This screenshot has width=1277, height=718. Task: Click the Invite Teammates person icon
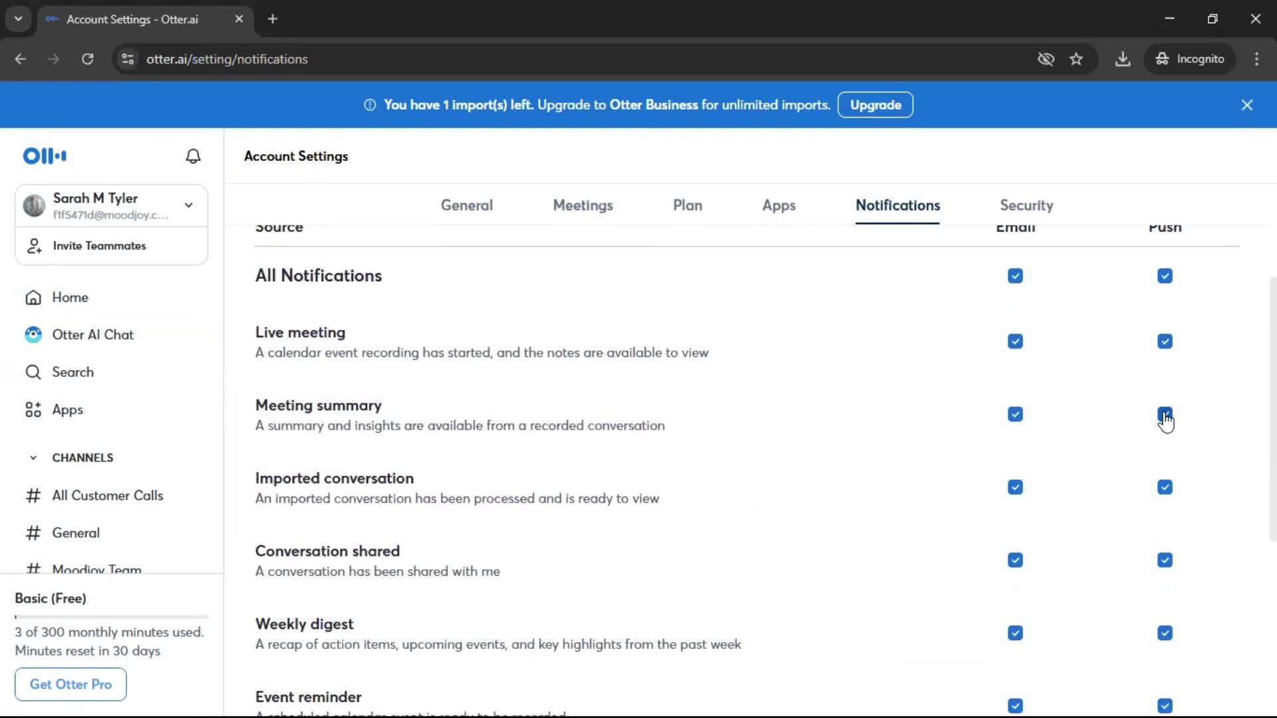[x=34, y=246]
